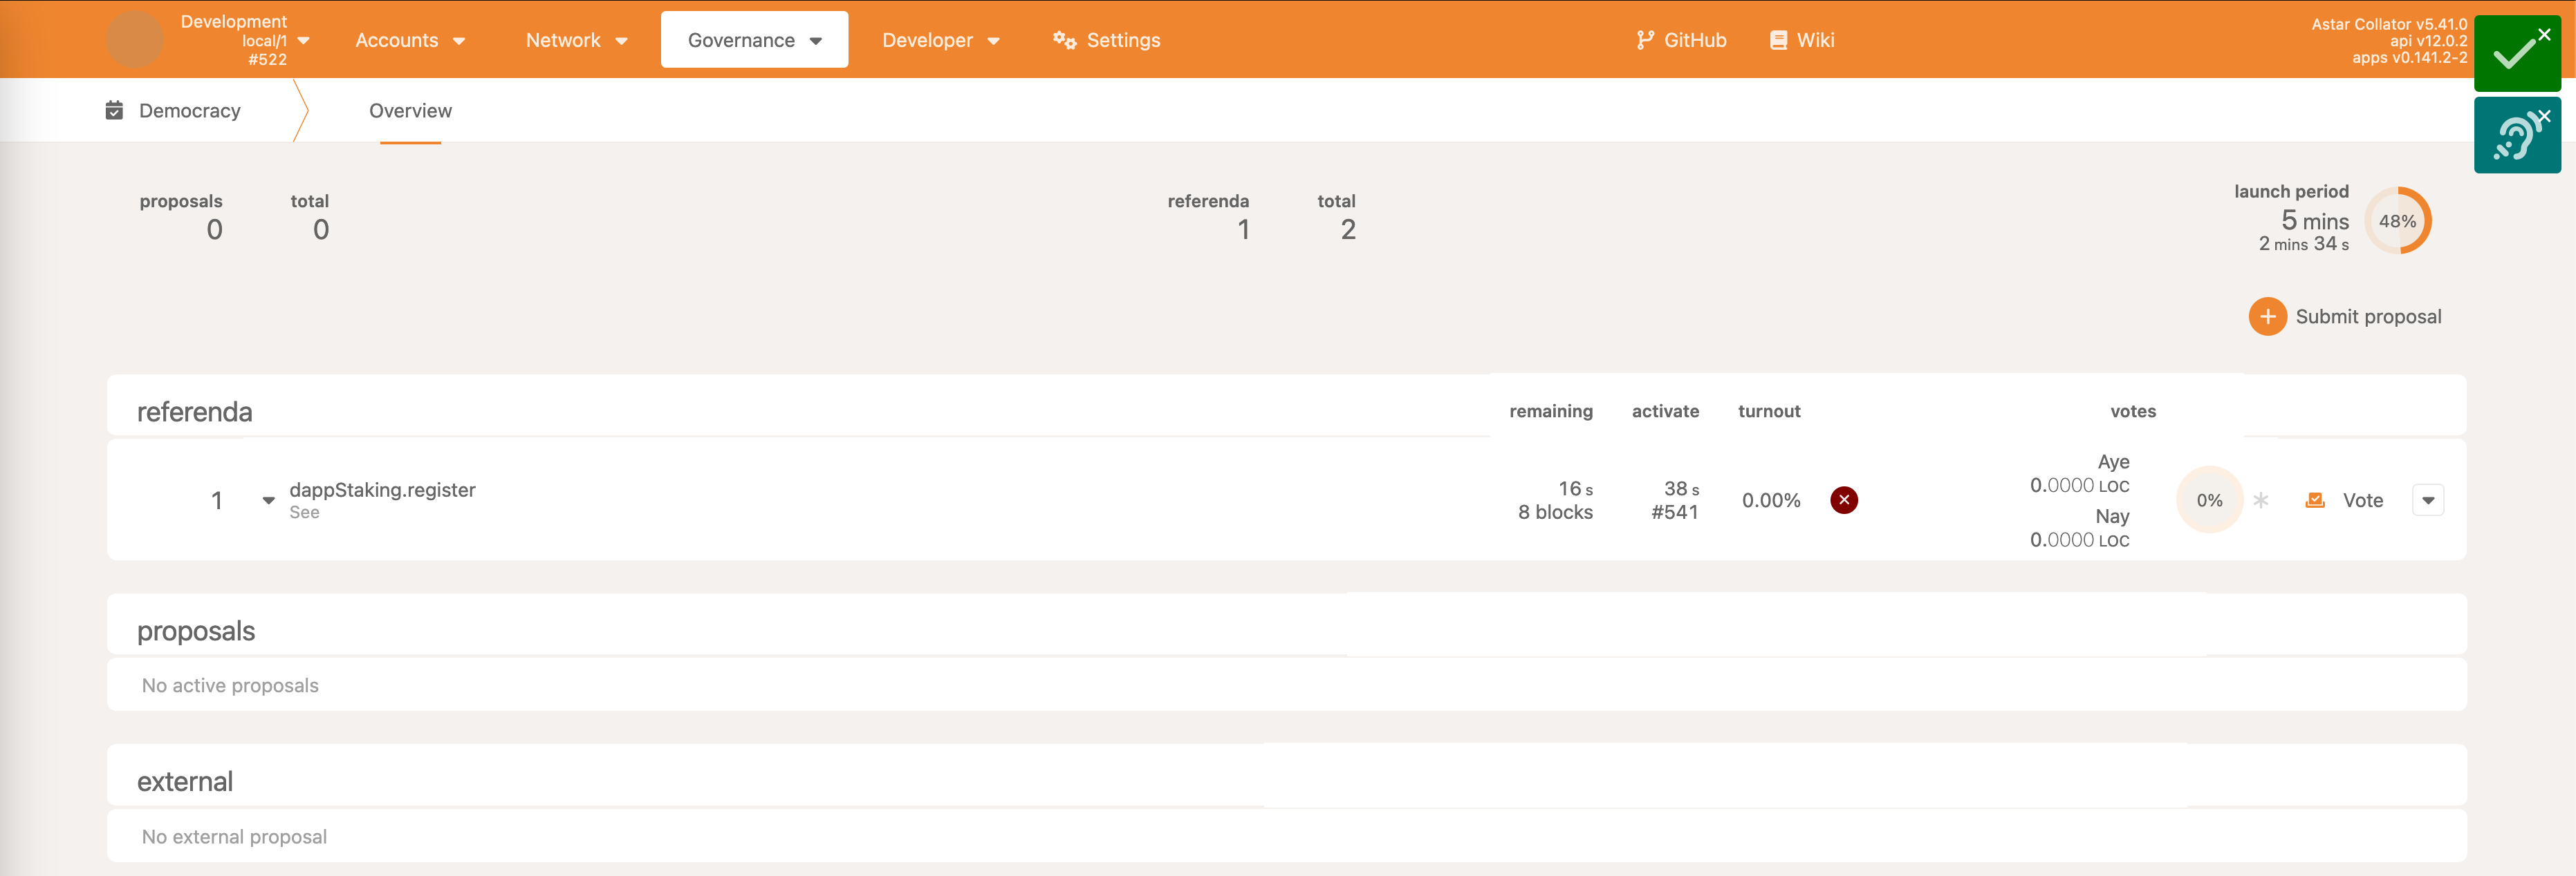
Task: Click the Development chain logo avatar
Action: (x=135, y=40)
